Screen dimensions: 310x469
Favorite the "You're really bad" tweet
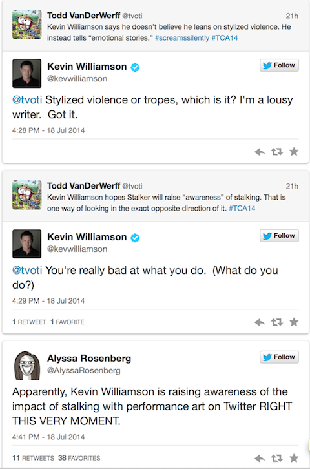pos(294,322)
